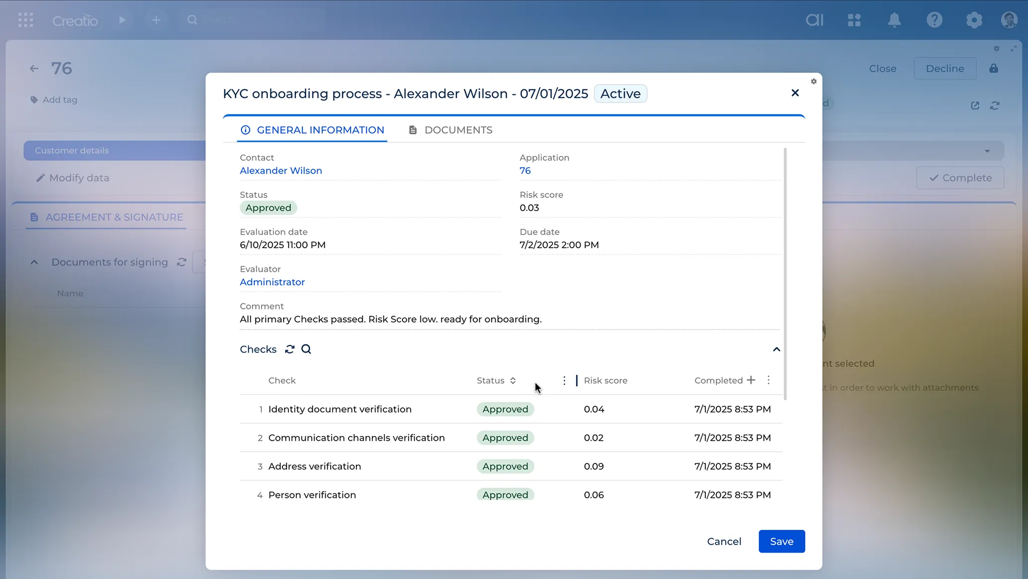The image size is (1028, 579).
Task: Click the Modify data pencil icon
Action: 41,178
